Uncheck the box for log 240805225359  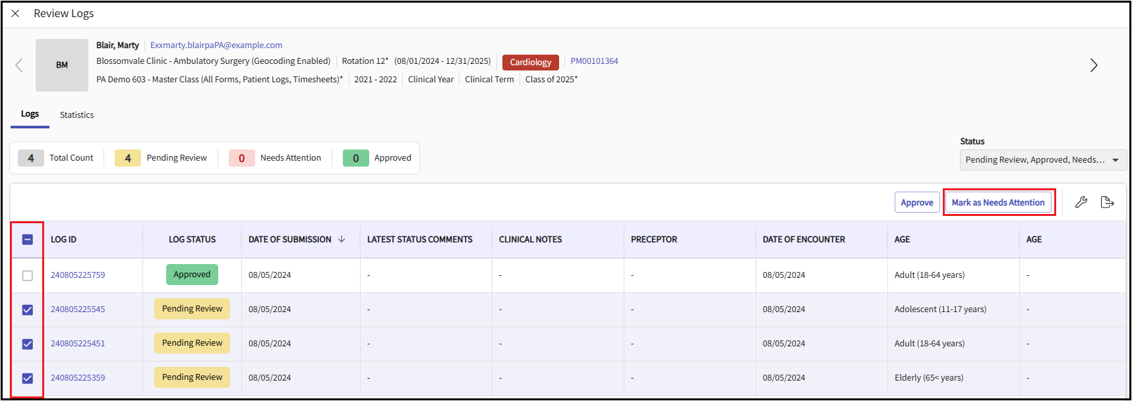(28, 378)
